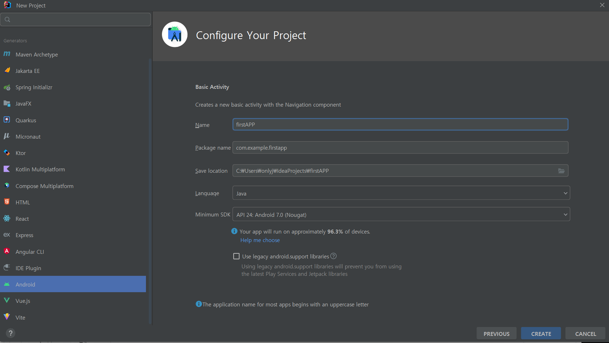Browse for save location folder icon
Viewport: 609px width, 343px height.
561,171
